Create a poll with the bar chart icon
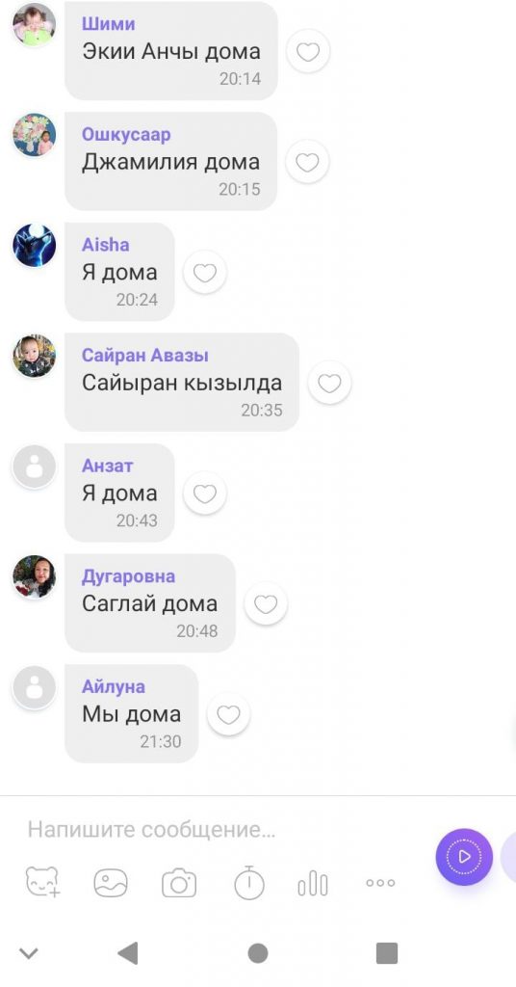Viewport: 516px width, 987px height. pos(312,883)
